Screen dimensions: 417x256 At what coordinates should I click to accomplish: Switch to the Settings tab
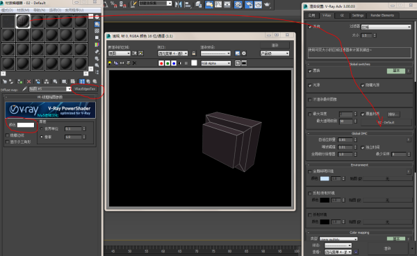point(358,15)
